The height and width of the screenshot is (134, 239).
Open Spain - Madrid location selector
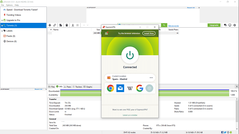[x=130, y=78]
